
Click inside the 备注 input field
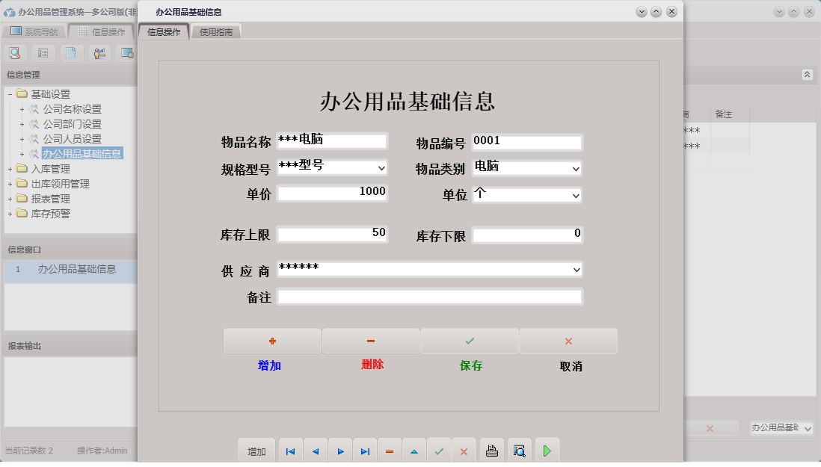(x=430, y=297)
